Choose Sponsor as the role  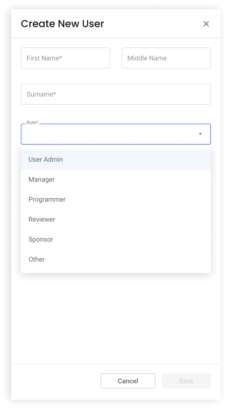41,239
